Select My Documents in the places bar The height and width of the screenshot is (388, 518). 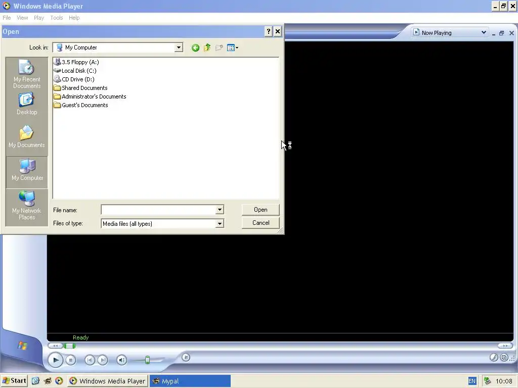pos(27,136)
